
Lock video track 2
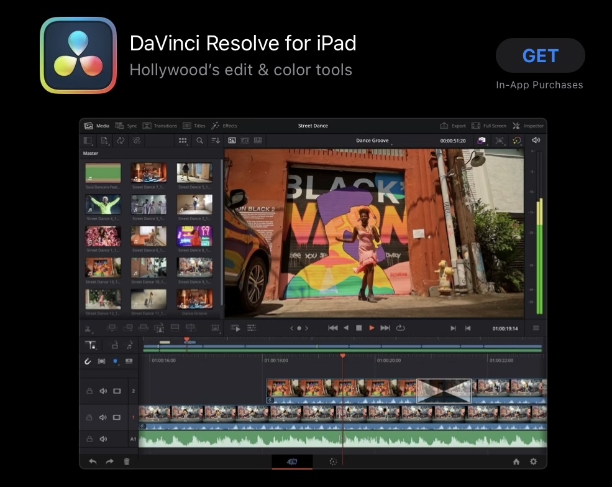[x=89, y=391]
